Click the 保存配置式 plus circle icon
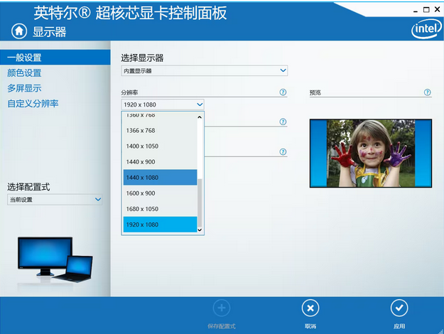This screenshot has height=334, width=444. tap(222, 308)
